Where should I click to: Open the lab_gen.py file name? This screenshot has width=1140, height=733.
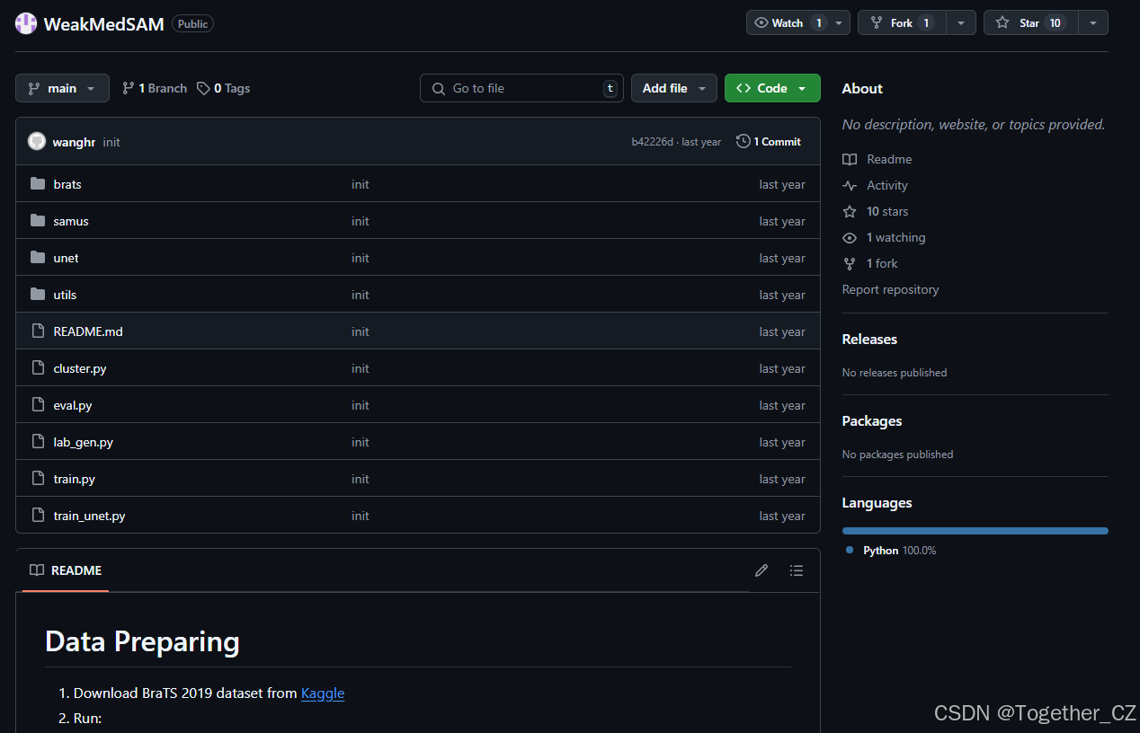click(x=84, y=442)
